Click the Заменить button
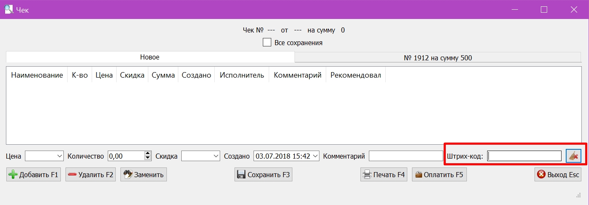589x205 pixels. coord(144,175)
